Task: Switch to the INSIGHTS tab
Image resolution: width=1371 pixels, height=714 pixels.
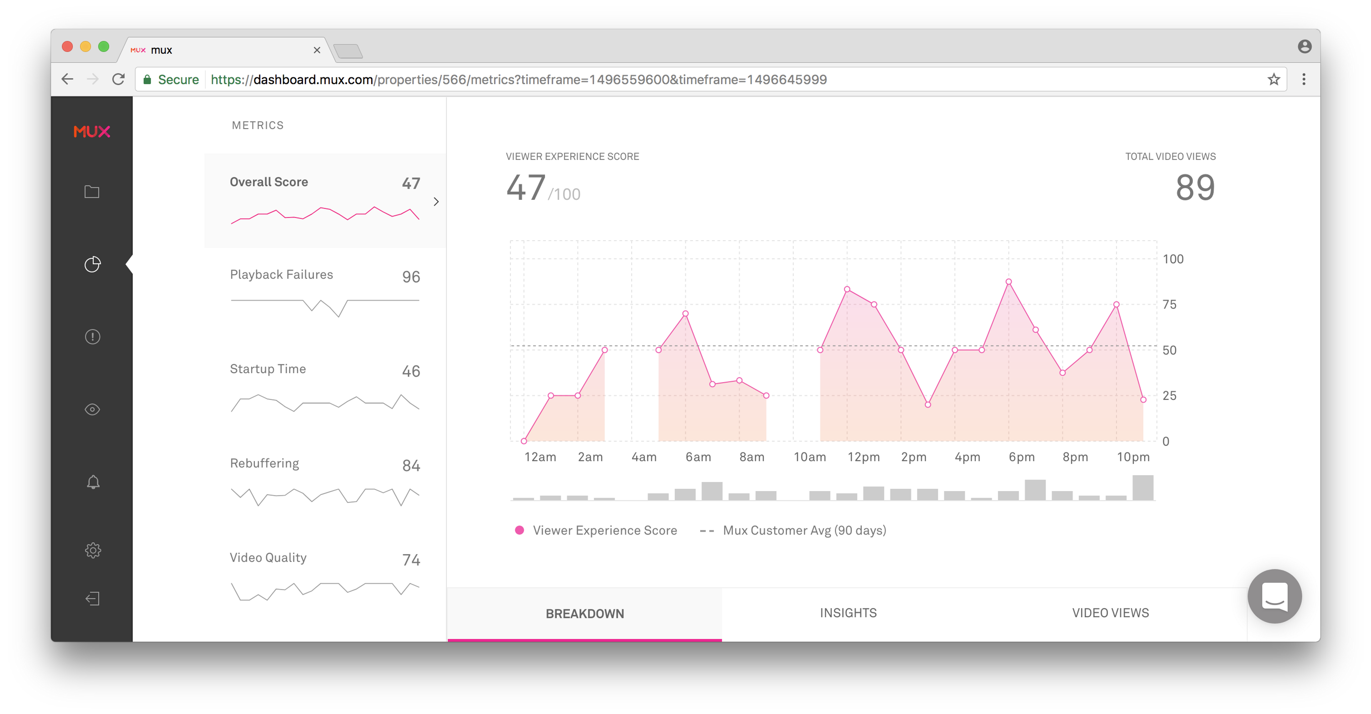Action: tap(848, 613)
